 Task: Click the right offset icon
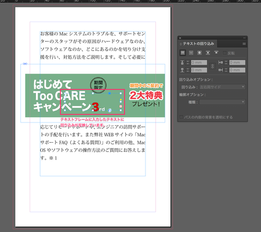click(220, 70)
